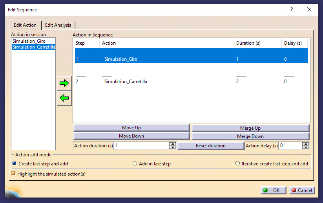
Task: Increase Action delay with up spinner arrow
Action: [306, 144]
